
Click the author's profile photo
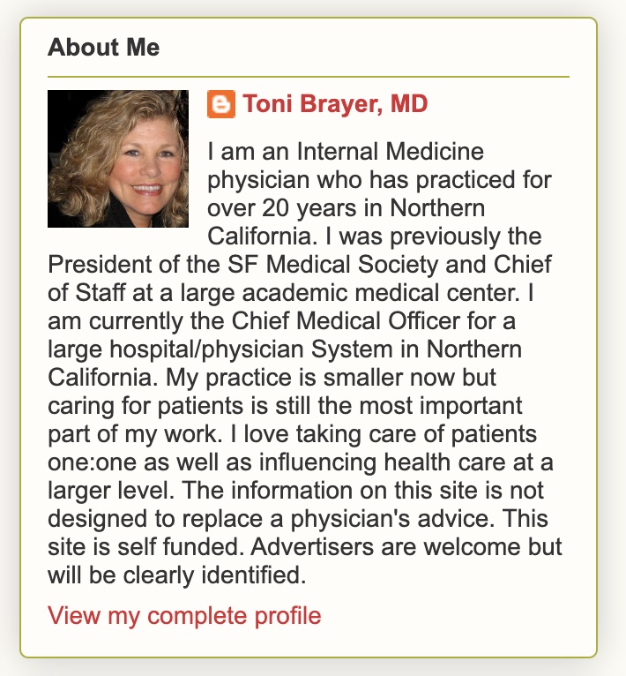coord(118,159)
